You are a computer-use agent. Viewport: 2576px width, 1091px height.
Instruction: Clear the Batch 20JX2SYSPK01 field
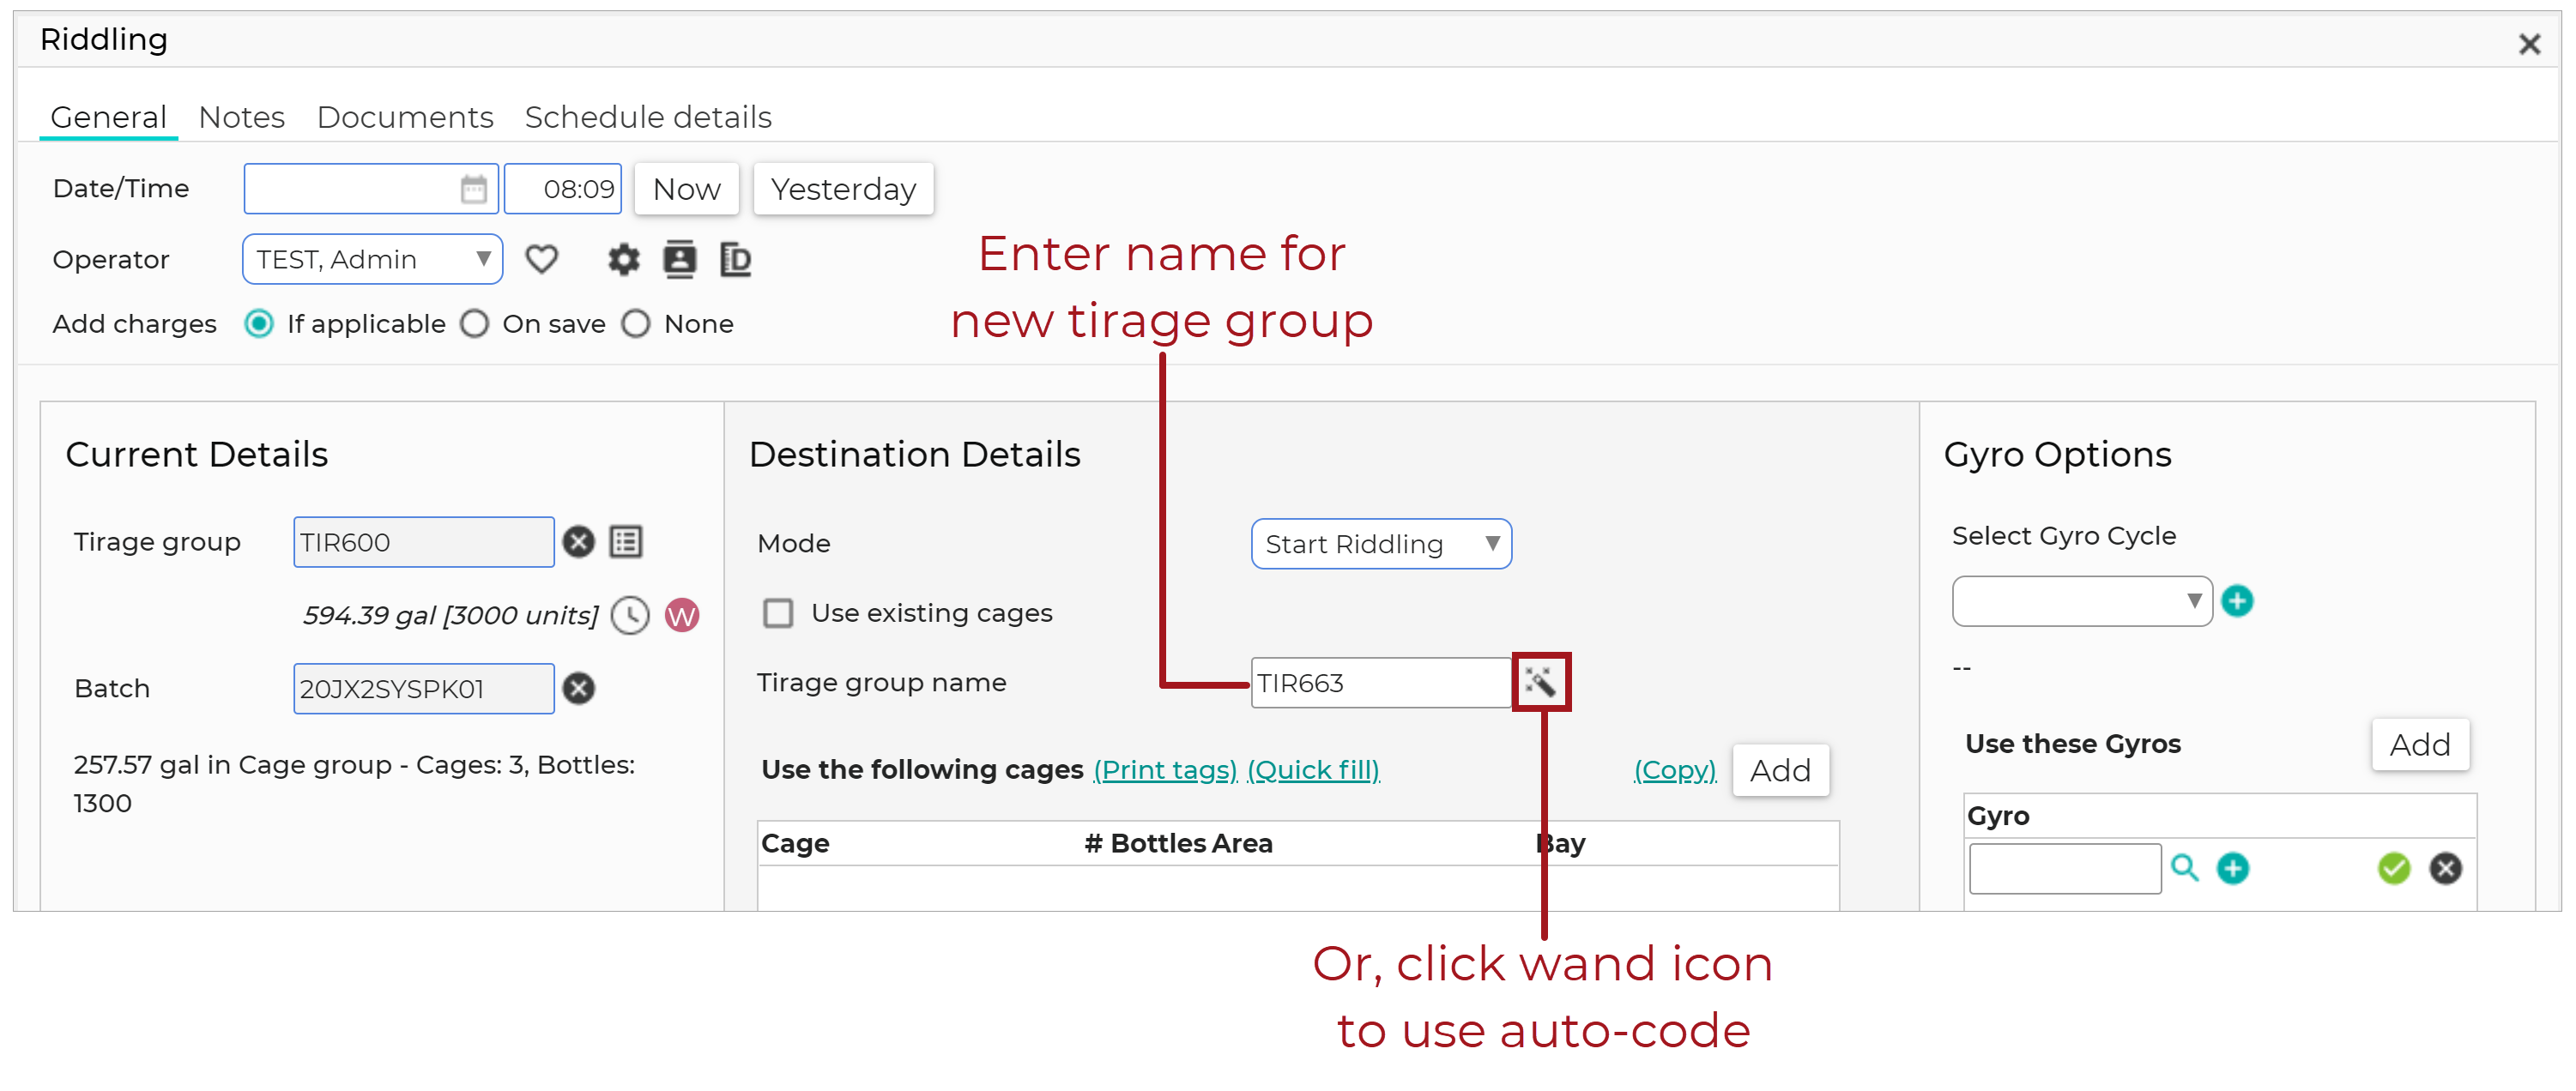tap(578, 689)
